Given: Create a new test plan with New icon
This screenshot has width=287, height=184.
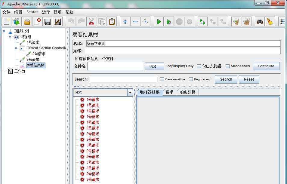Looking at the screenshot, I should (7, 22).
